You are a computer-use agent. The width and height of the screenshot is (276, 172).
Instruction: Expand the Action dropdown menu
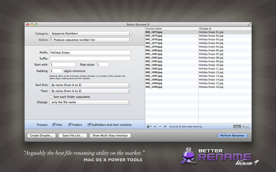click(91, 40)
